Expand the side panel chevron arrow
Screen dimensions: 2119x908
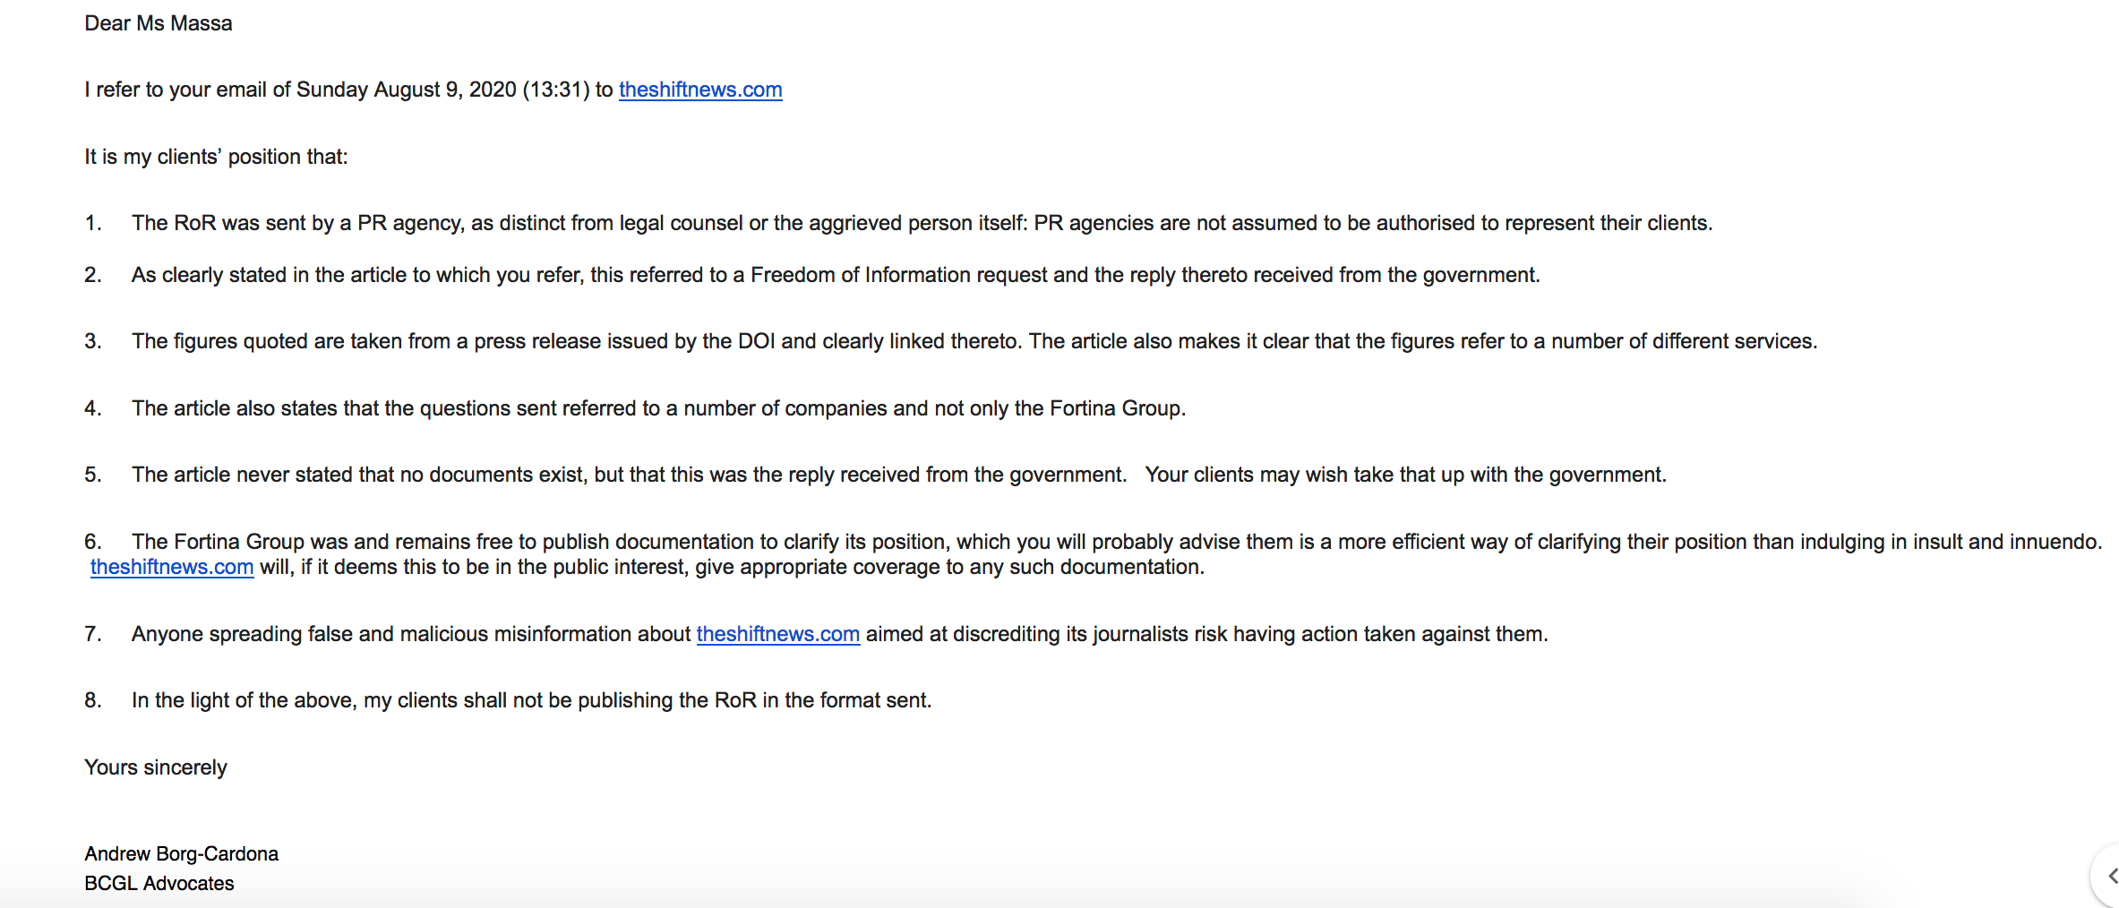click(x=2111, y=876)
